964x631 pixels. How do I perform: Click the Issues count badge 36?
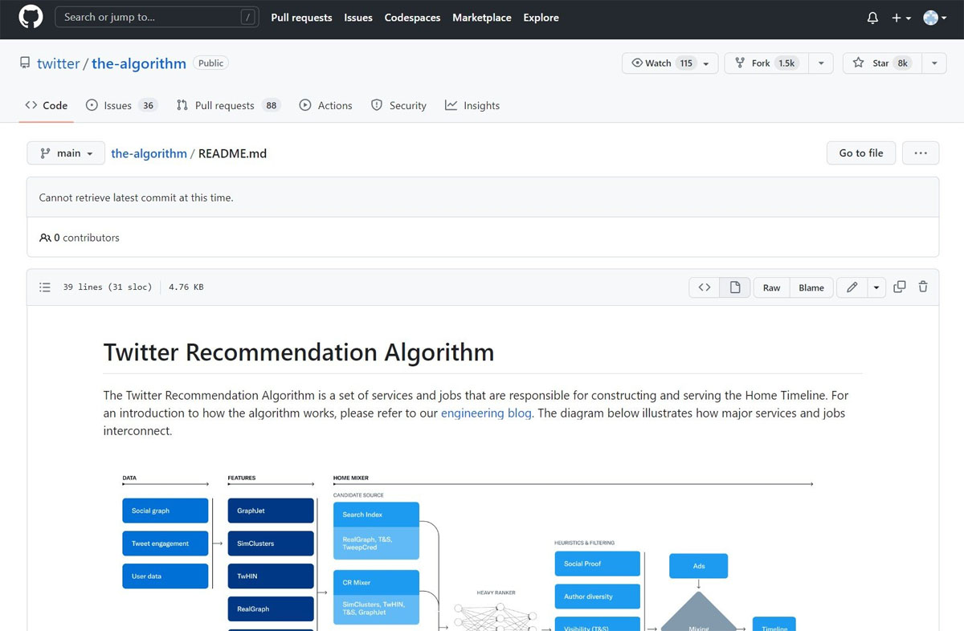click(148, 105)
